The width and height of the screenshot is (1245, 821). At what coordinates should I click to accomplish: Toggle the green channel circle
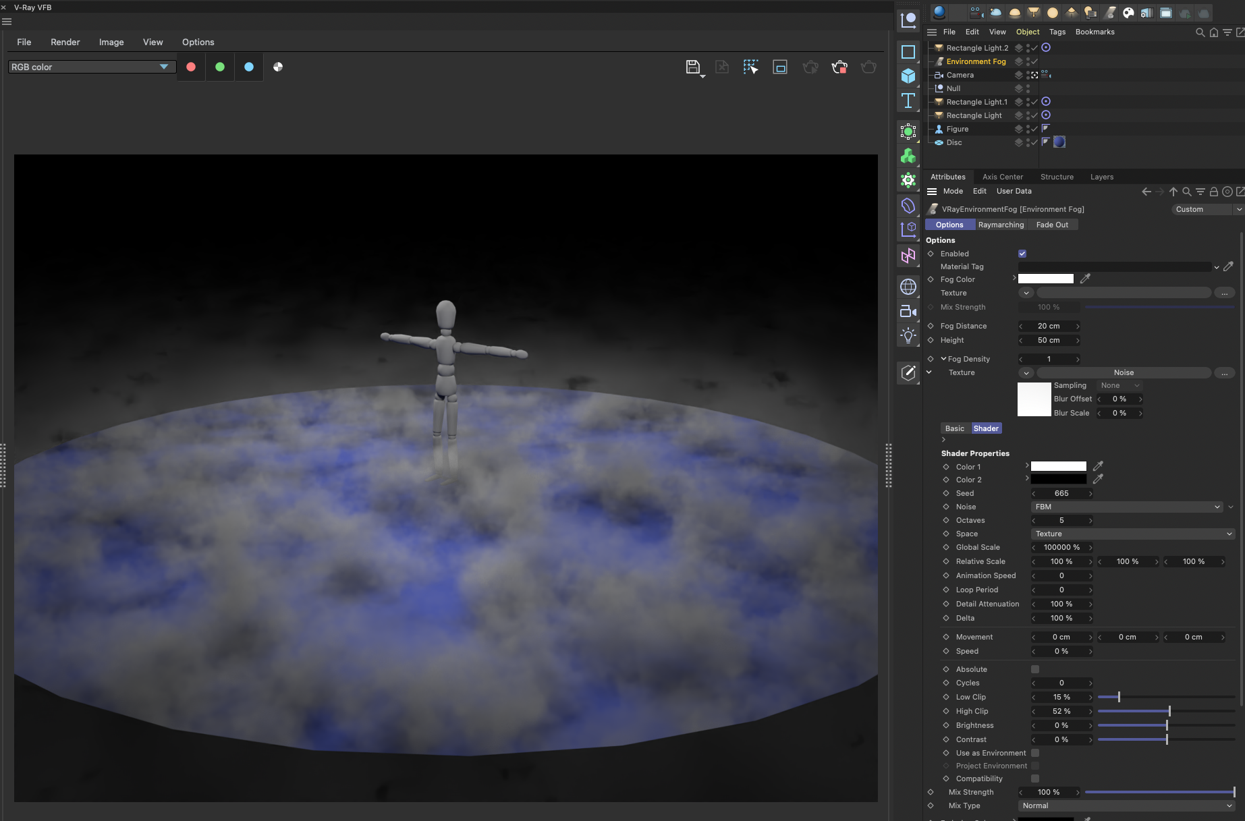[x=220, y=67]
